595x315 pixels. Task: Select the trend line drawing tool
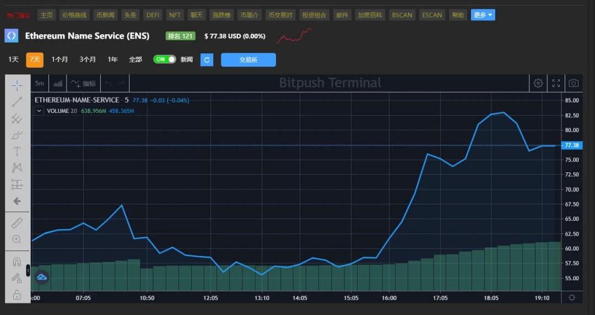pos(17,102)
